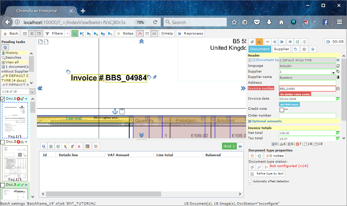This screenshot has width=347, height=206.
Task: Click the fit-width window icon
Action: click(147, 34)
